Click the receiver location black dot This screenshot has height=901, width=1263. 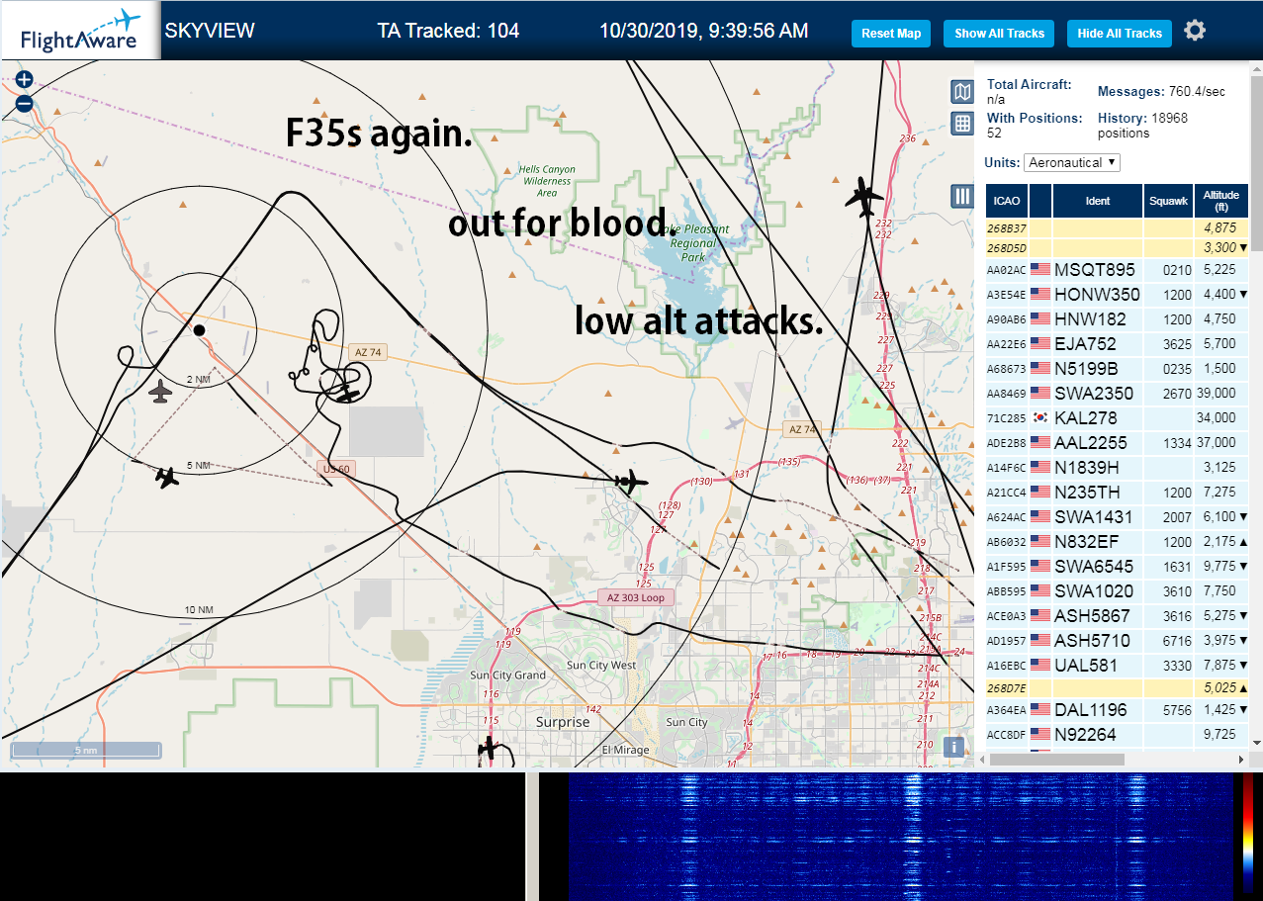coord(199,329)
